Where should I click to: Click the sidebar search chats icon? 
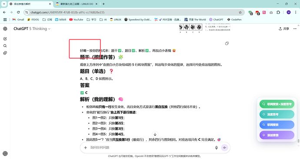pos(5,46)
